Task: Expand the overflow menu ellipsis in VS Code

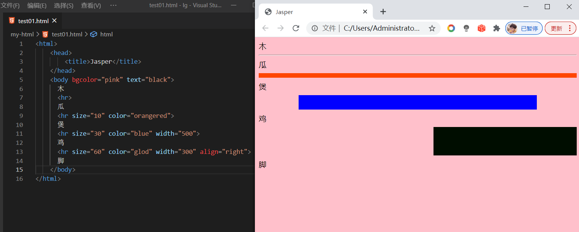Action: pyautogui.click(x=113, y=6)
